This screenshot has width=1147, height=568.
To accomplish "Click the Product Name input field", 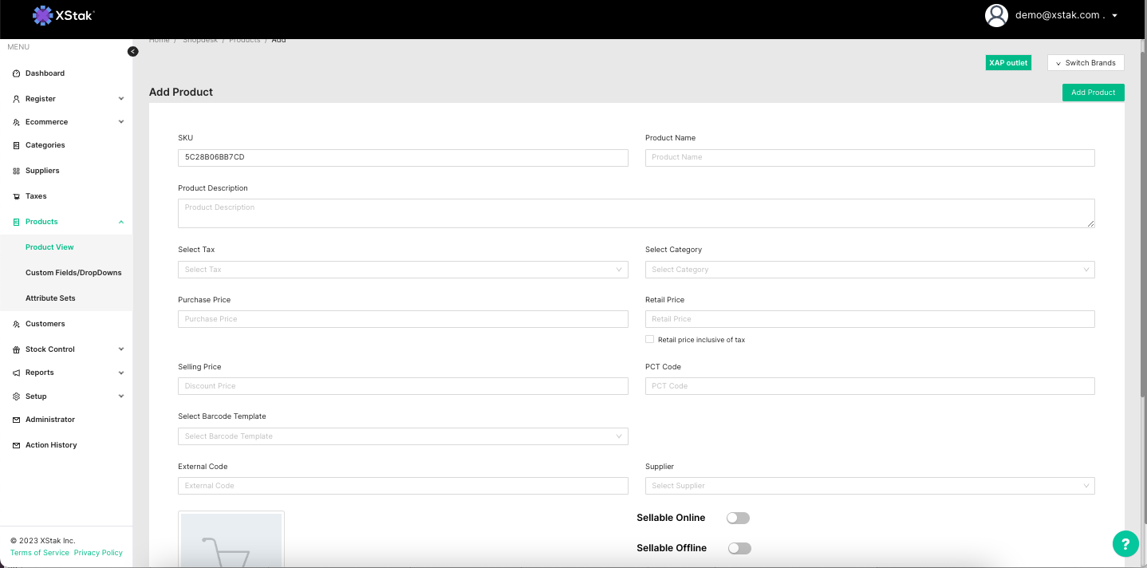I will click(x=869, y=157).
